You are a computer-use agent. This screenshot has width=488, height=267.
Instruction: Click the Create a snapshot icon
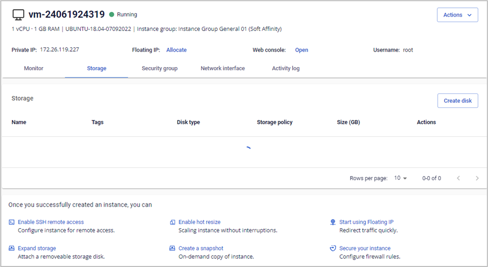(173, 248)
